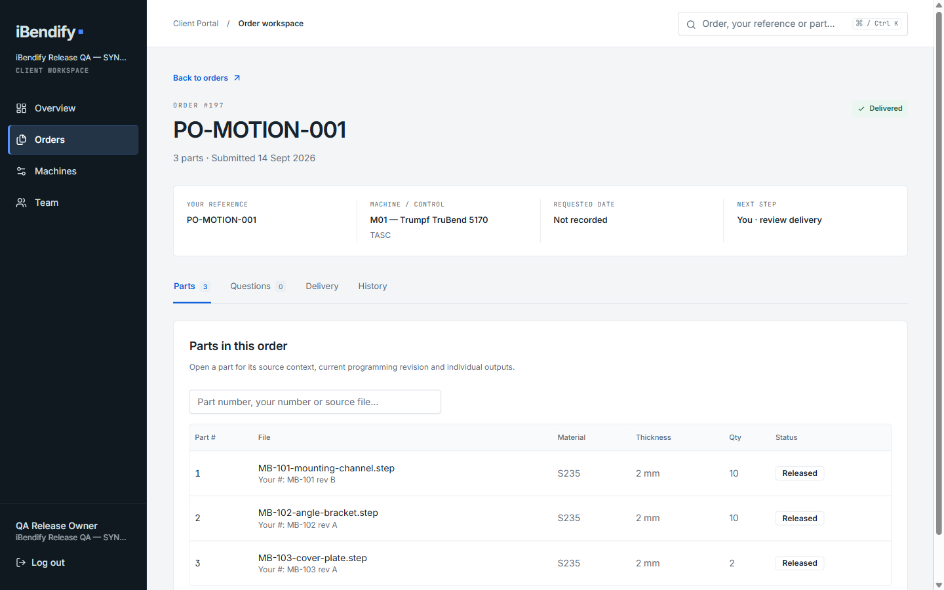Open the Delivery tab
The width and height of the screenshot is (944, 590).
(322, 286)
